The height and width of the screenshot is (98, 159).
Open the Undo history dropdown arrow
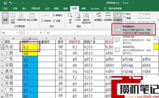tap(13, 3)
